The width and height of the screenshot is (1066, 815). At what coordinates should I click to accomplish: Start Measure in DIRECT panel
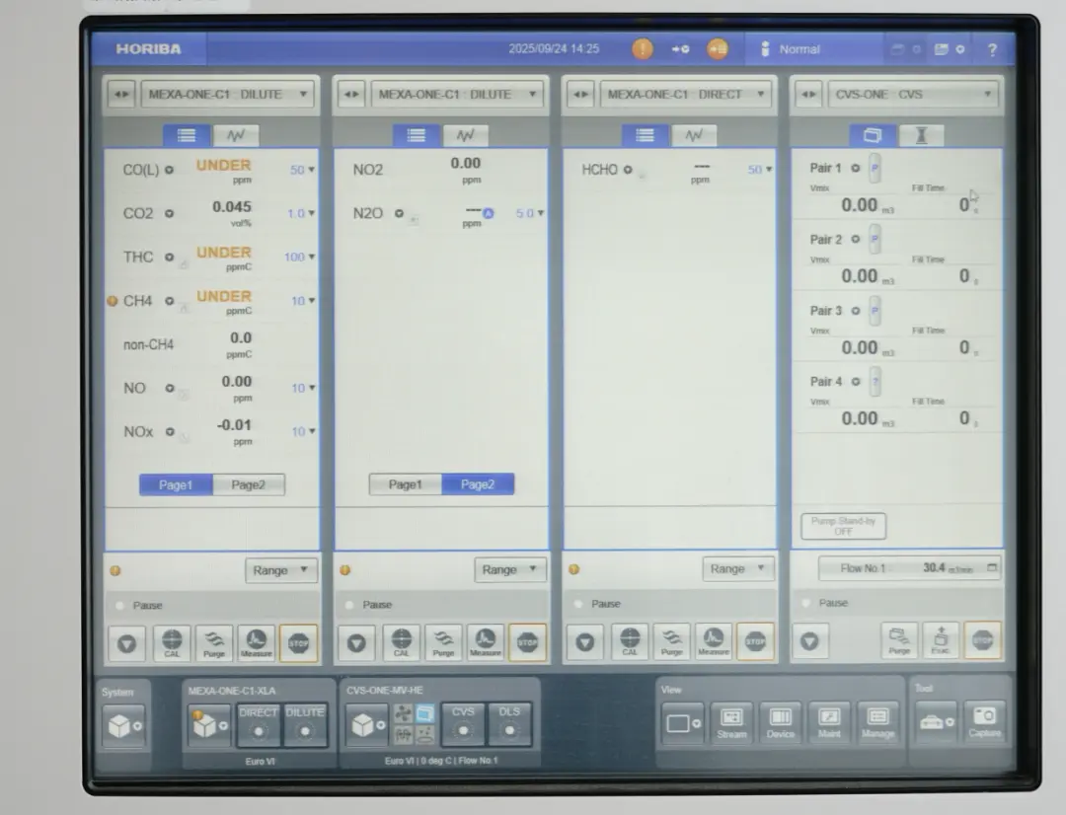(714, 641)
